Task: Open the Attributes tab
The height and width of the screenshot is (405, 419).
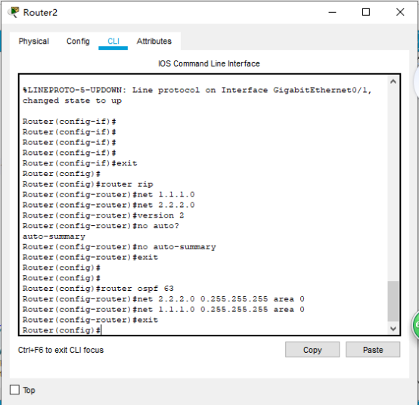Action: click(x=154, y=41)
